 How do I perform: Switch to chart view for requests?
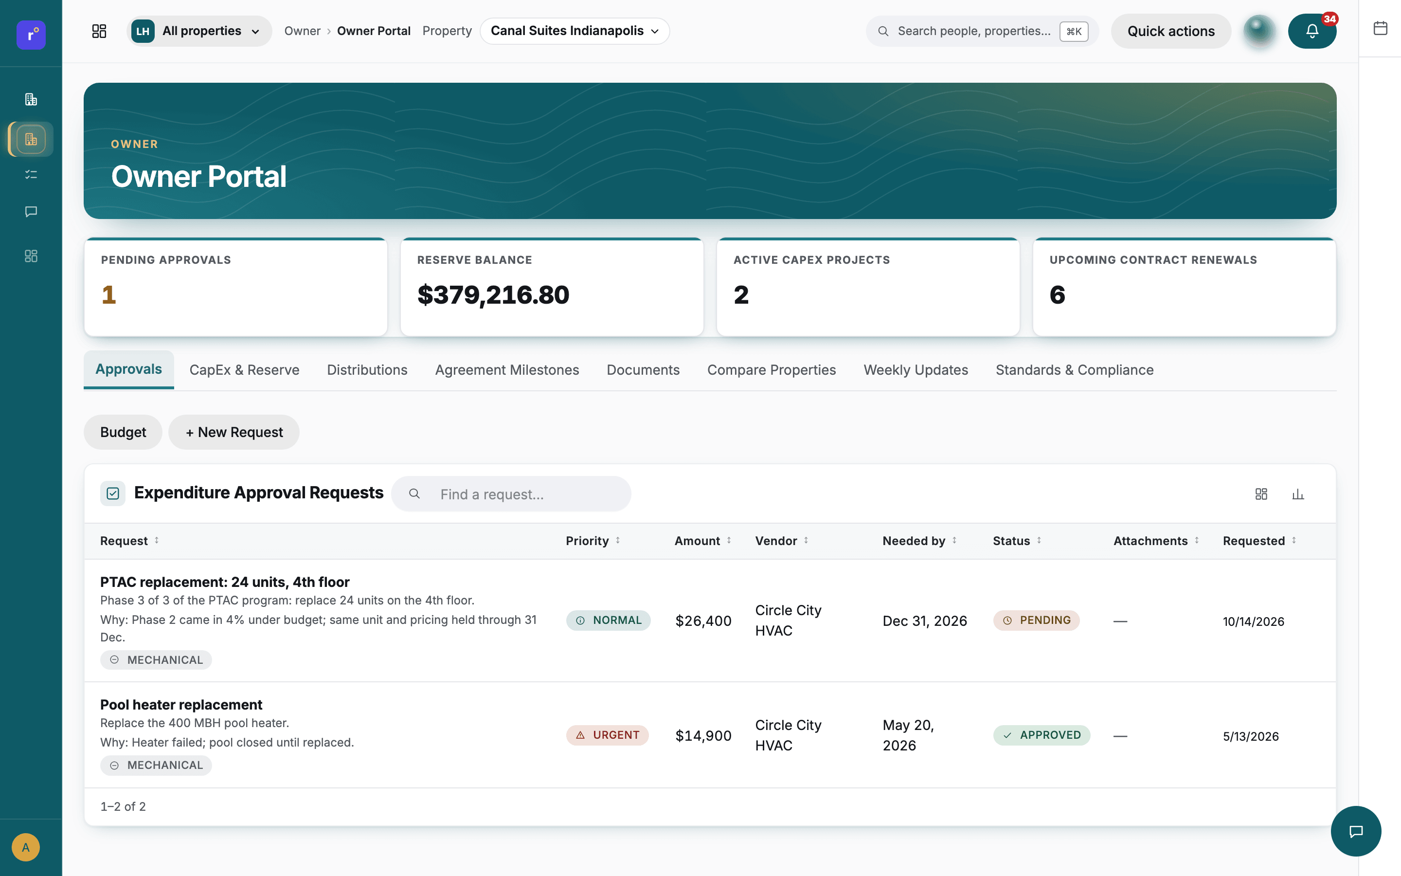[x=1298, y=494]
